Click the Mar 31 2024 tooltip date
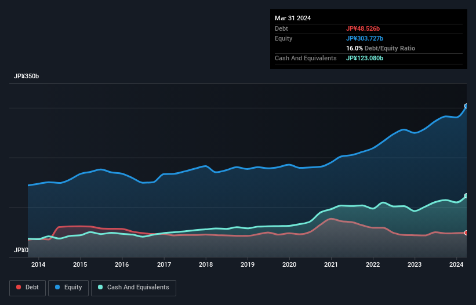This screenshot has height=305, width=476. pyautogui.click(x=293, y=18)
